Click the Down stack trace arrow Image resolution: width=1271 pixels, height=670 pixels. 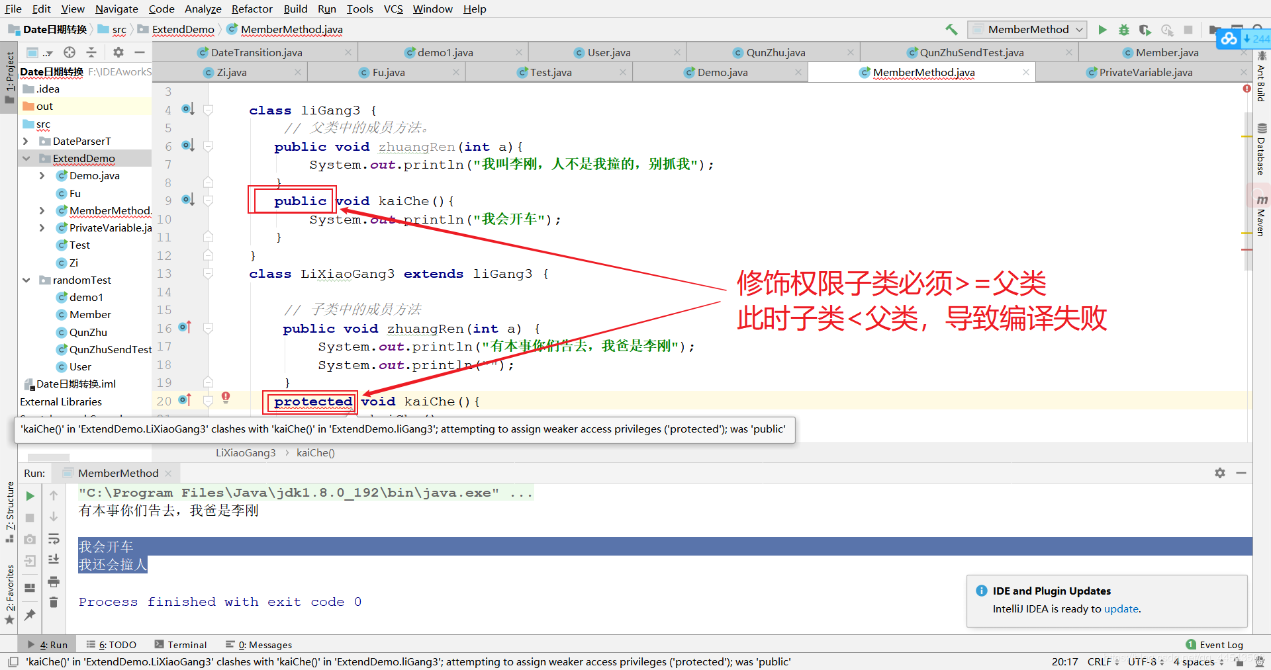tap(54, 517)
